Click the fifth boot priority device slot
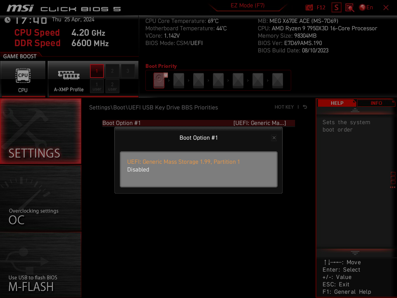 click(238, 80)
